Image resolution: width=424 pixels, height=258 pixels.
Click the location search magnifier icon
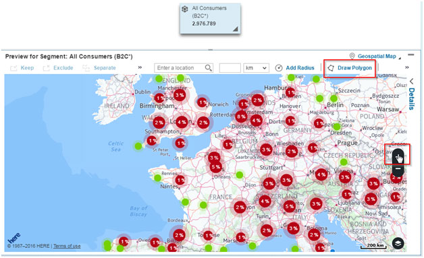point(208,68)
